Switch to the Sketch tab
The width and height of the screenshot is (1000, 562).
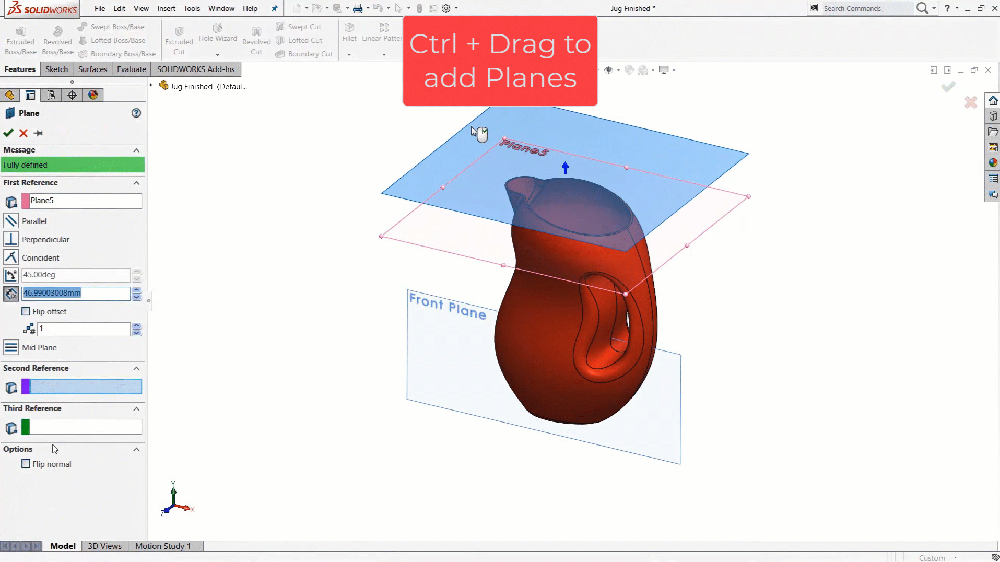56,69
